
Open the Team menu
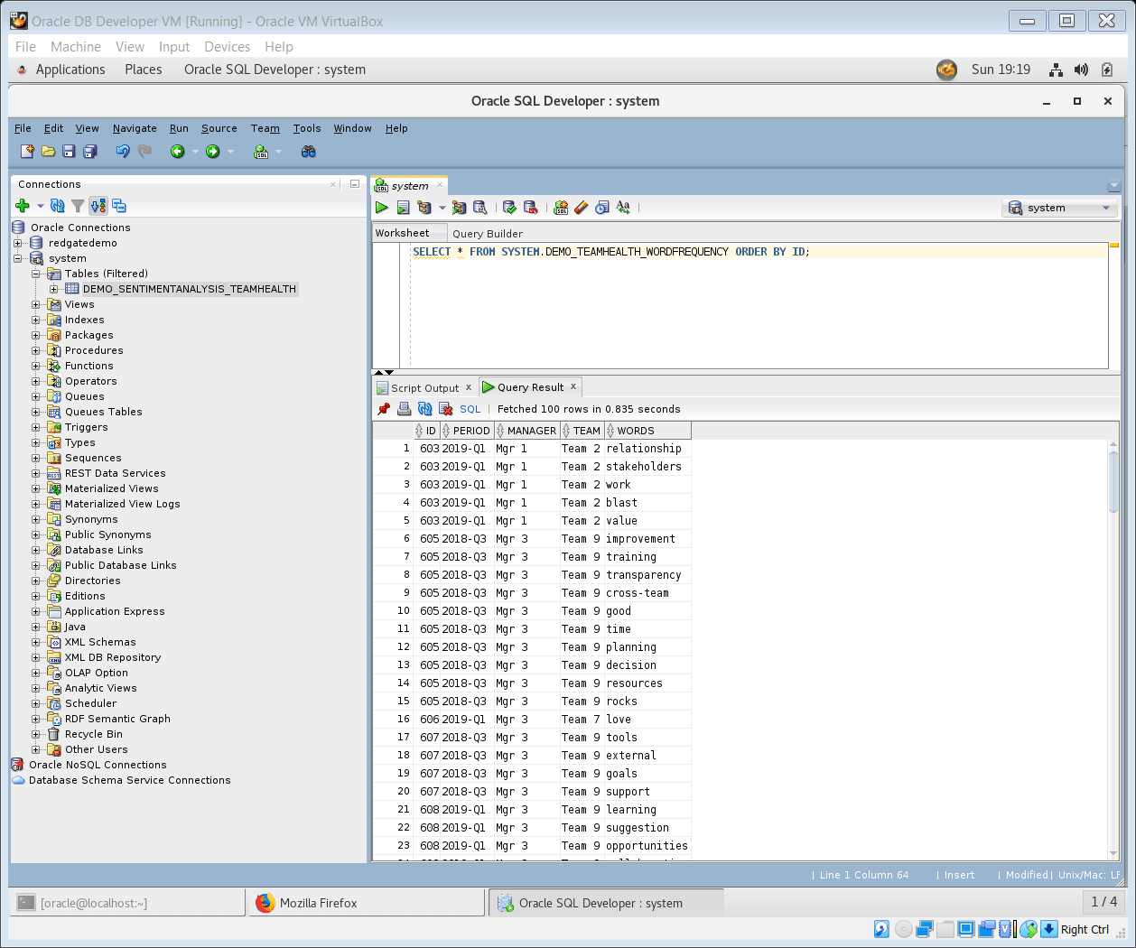click(x=265, y=128)
